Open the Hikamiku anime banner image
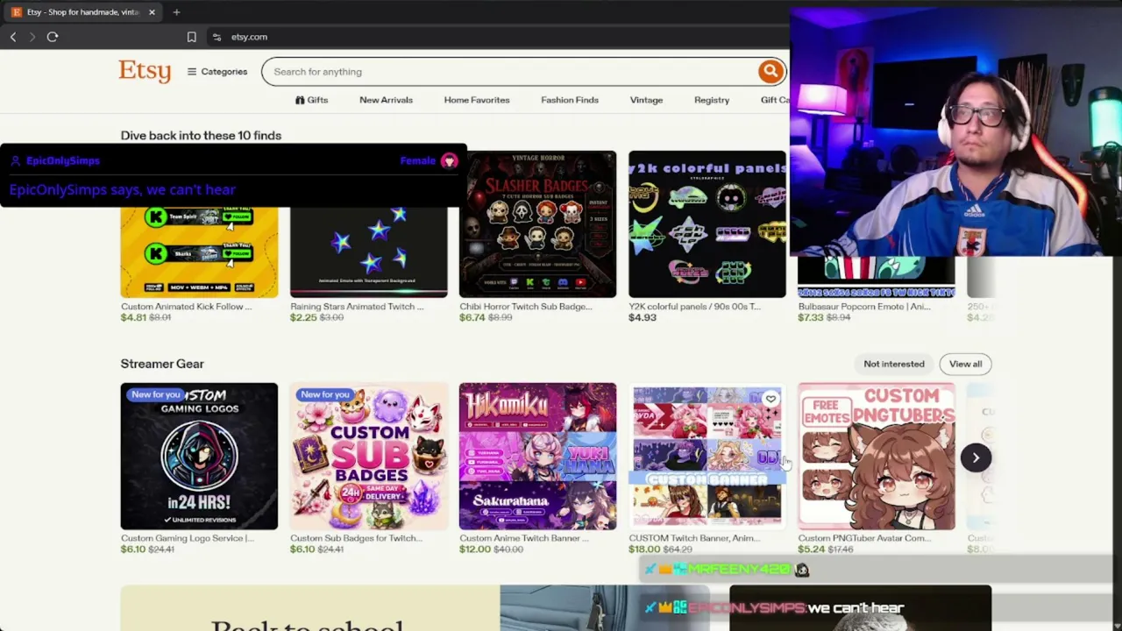This screenshot has width=1122, height=631. (537, 456)
